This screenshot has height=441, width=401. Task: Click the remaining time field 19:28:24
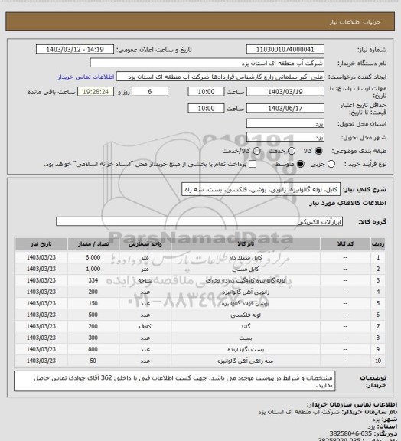[96, 92]
